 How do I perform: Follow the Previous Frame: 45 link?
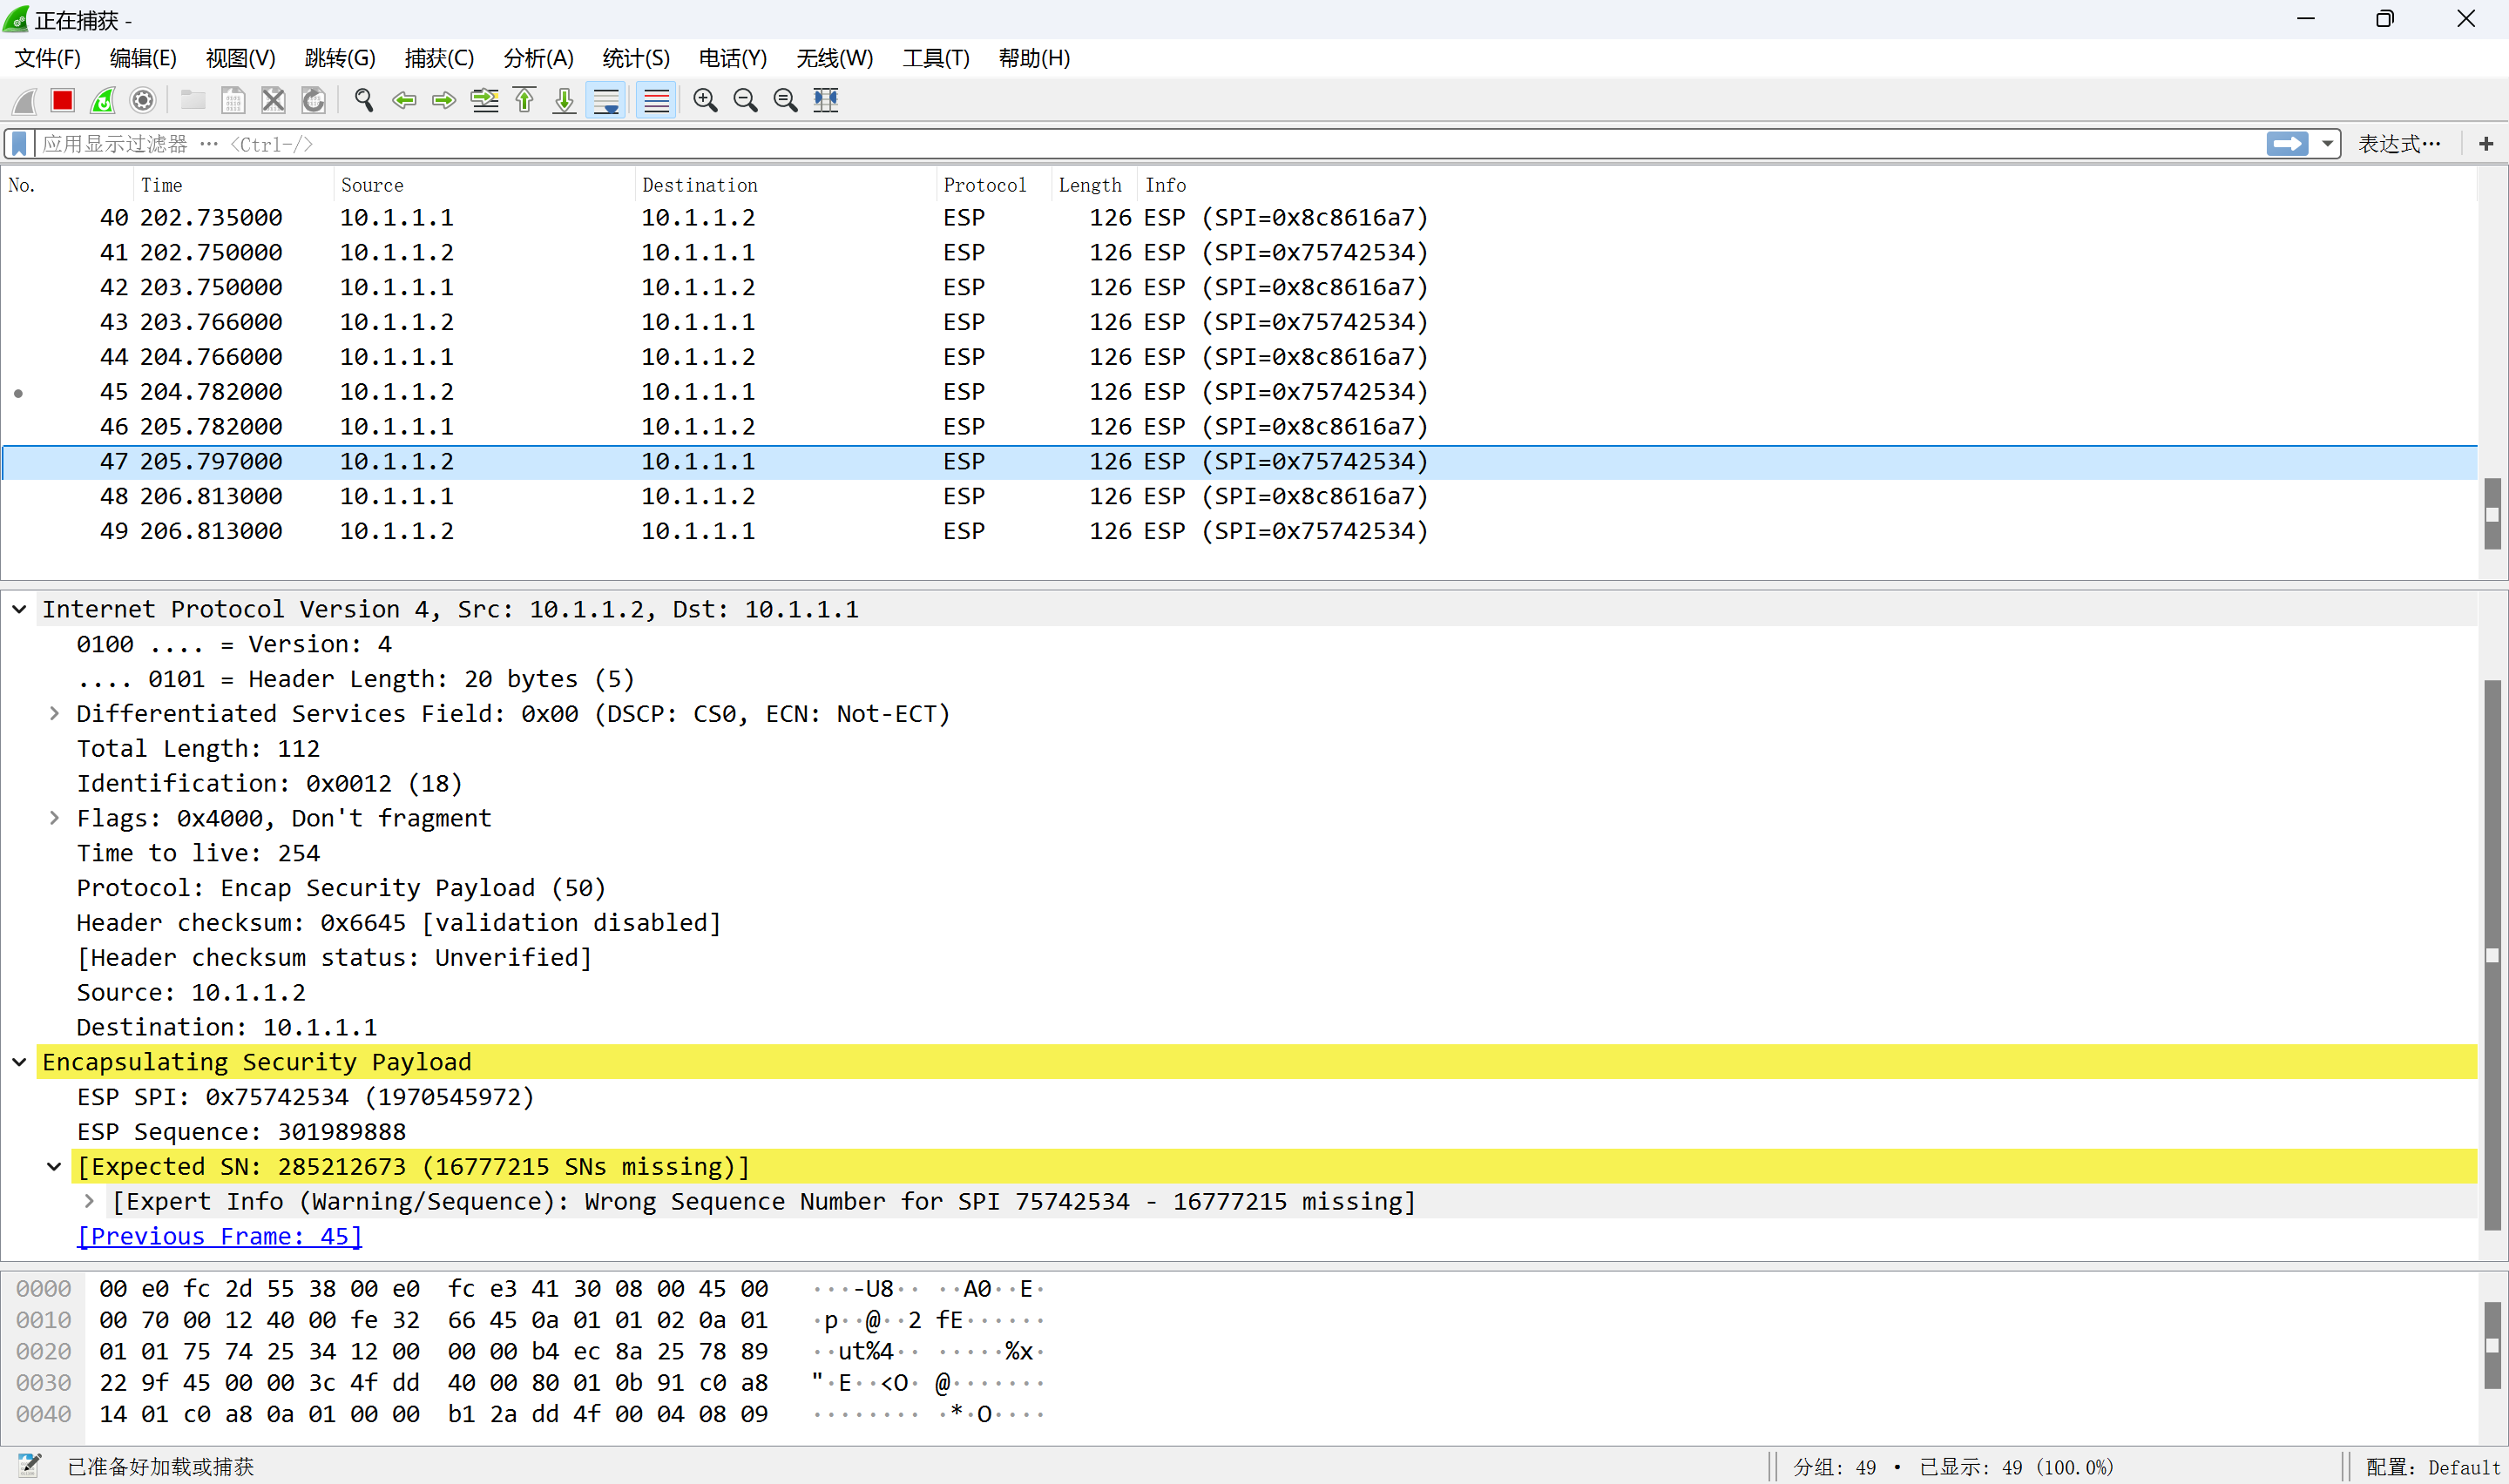click(x=219, y=1236)
